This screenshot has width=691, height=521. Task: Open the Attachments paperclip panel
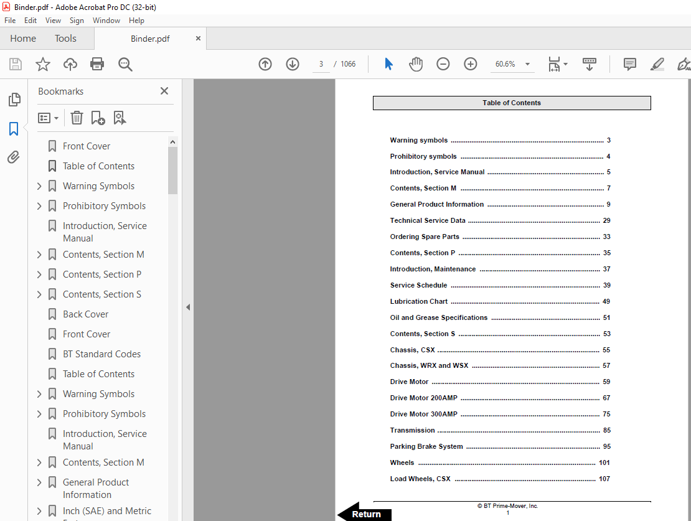14,157
